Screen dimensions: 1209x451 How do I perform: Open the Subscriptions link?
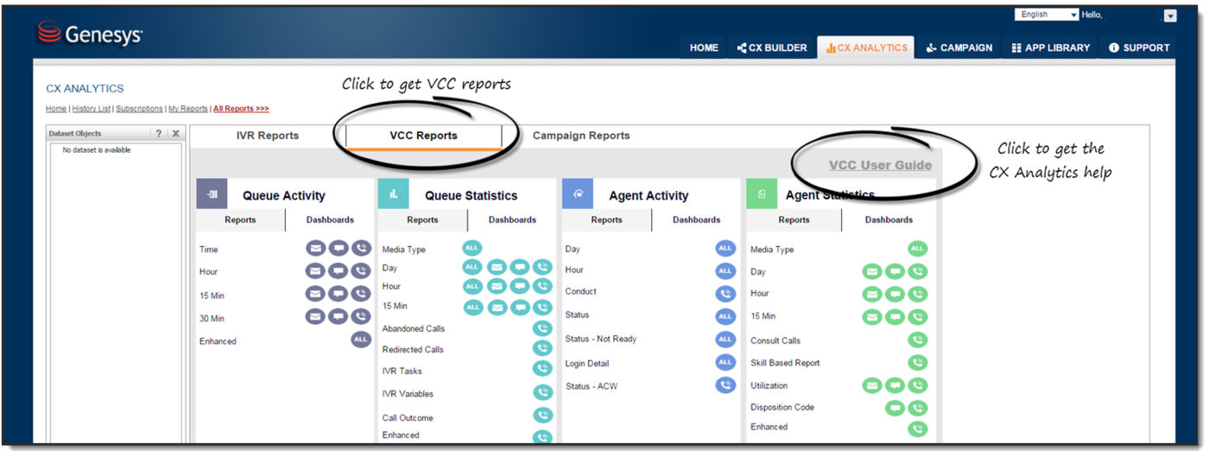click(139, 109)
